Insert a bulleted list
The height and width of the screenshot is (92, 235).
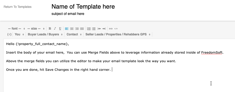tap(94, 29)
